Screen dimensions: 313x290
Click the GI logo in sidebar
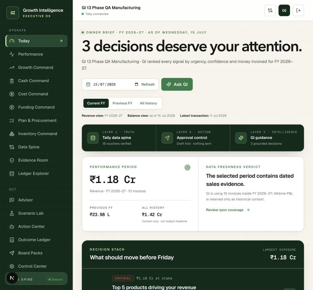[x=13, y=13]
